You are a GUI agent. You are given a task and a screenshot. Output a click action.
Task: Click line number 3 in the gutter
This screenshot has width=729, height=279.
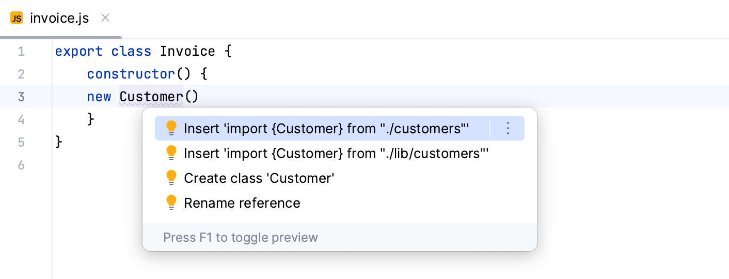(x=21, y=97)
